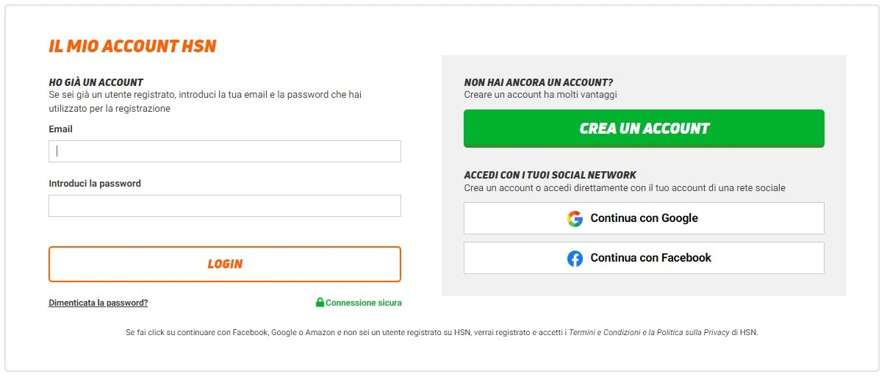This screenshot has width=887, height=377.
Task: Focus the Email input field
Action: click(225, 151)
